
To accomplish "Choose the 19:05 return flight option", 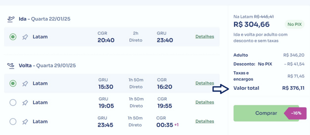I will [x=13, y=103].
